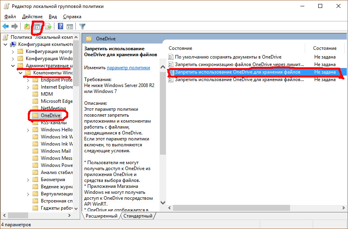The image size is (348, 229).
Task: Click icon of Запретить синхронизацию файлов policy
Action: 171,64
